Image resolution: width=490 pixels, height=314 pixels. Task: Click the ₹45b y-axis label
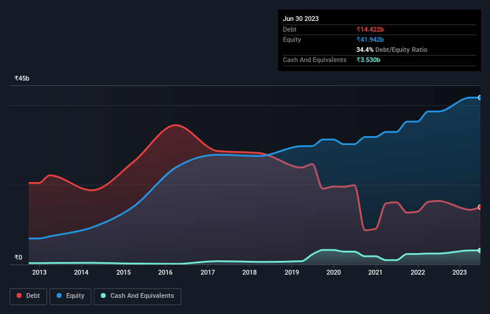pyautogui.click(x=22, y=78)
